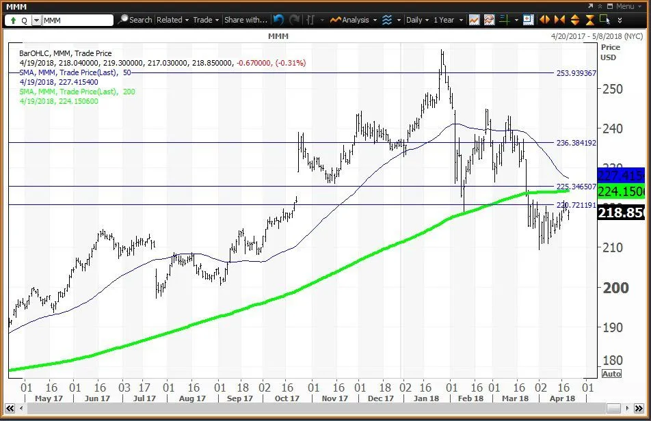
Task: Click the Oct 17 month label
Action: pyautogui.click(x=287, y=398)
